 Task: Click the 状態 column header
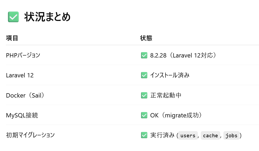(x=146, y=38)
